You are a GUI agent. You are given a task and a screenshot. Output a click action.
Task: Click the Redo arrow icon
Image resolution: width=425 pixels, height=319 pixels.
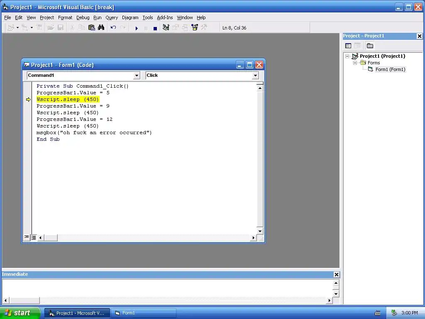[x=123, y=28]
